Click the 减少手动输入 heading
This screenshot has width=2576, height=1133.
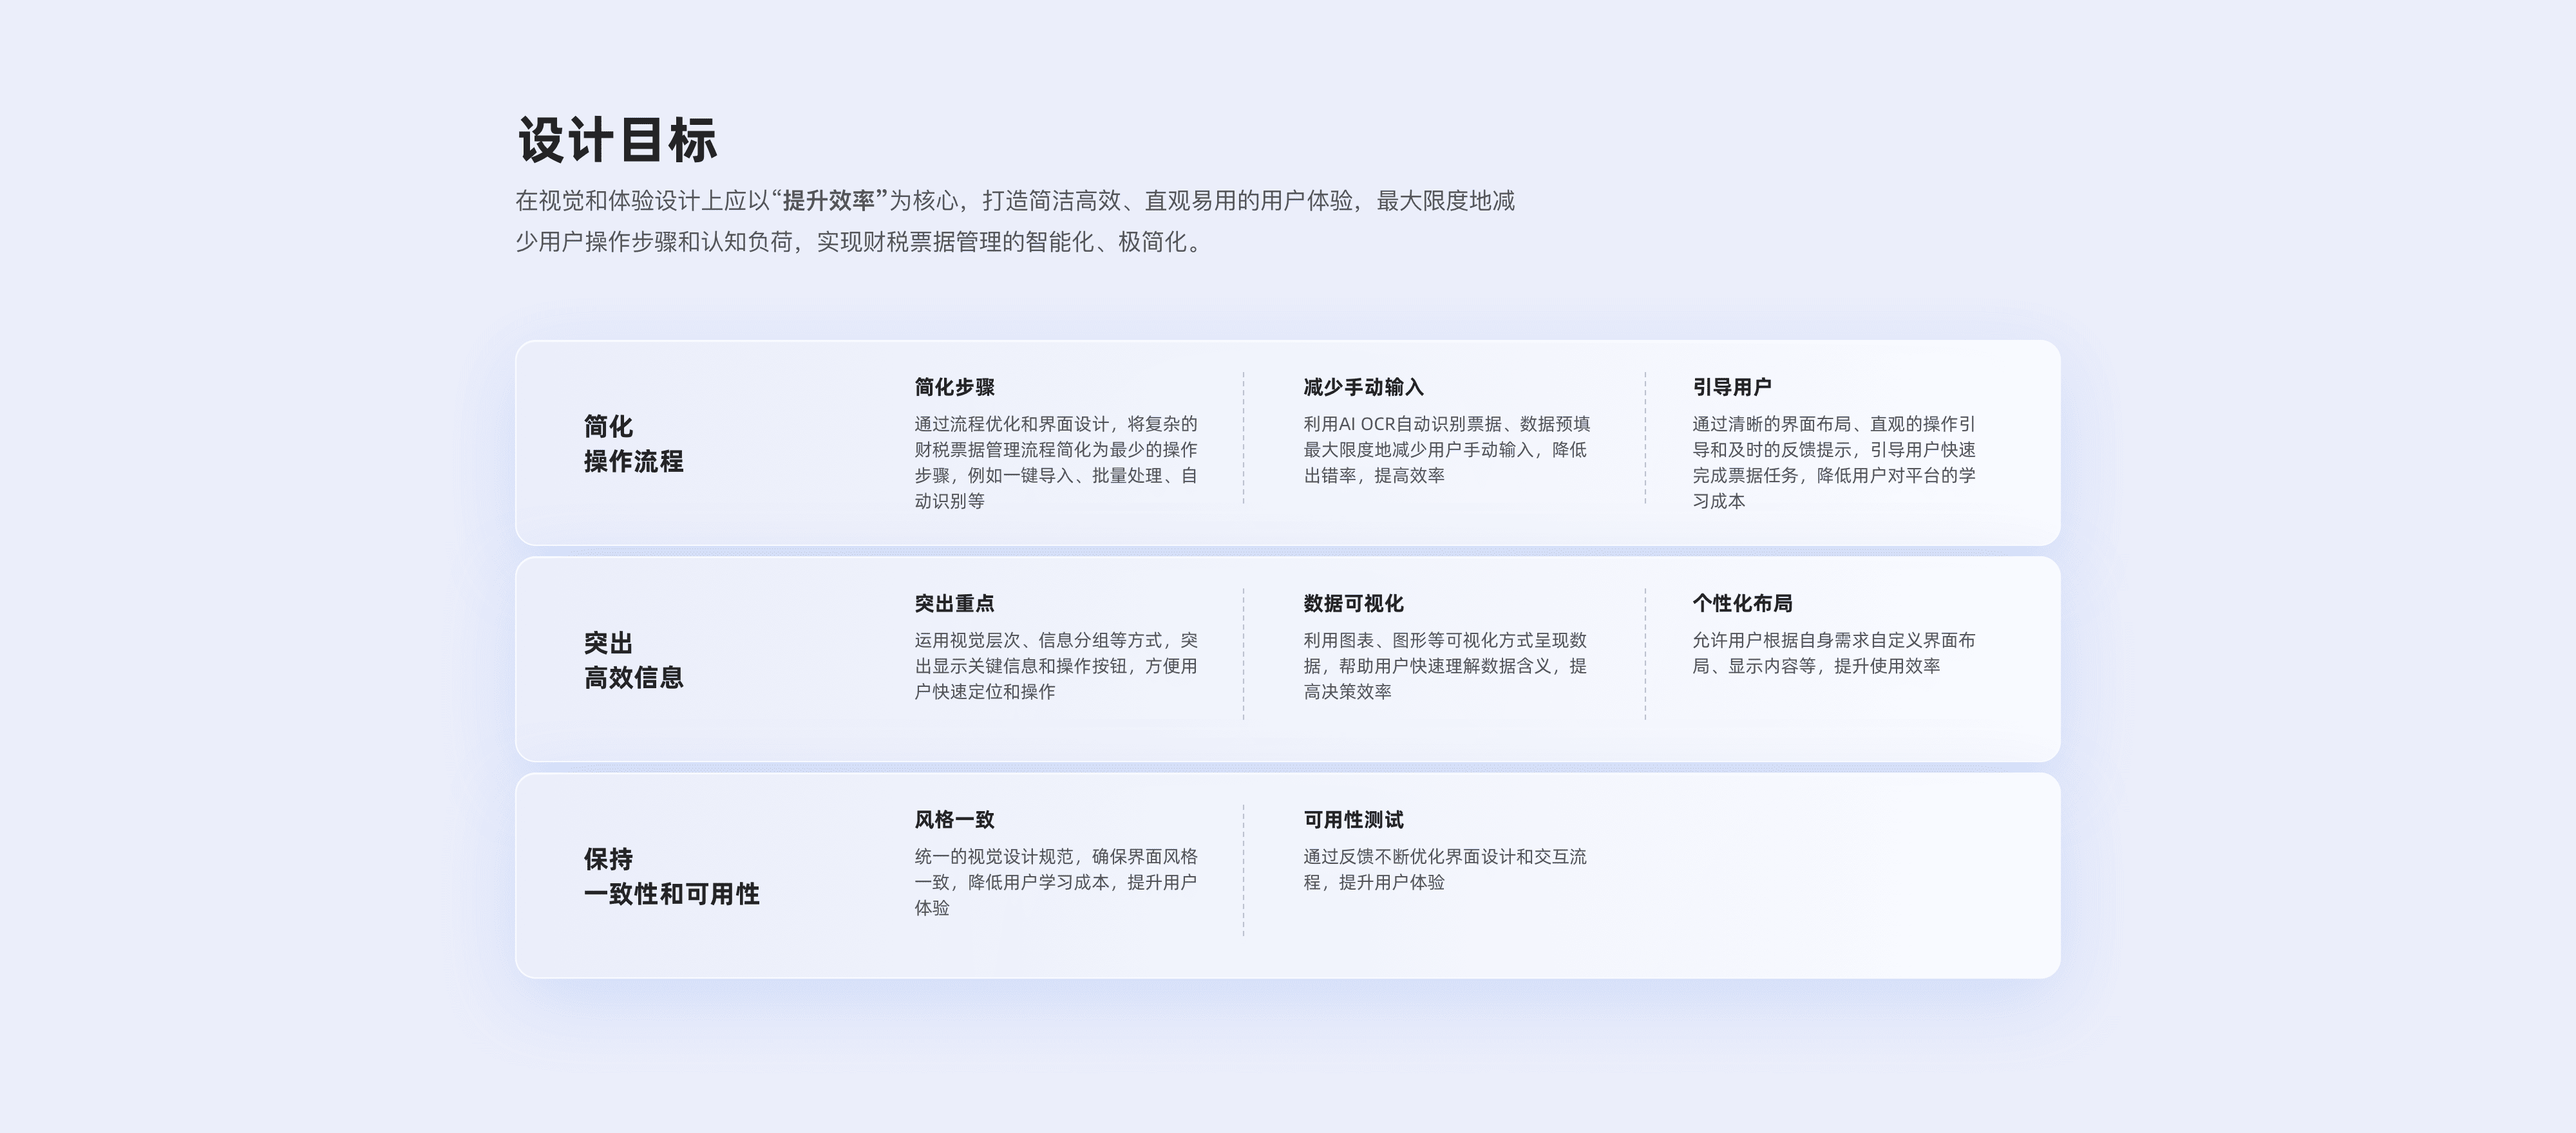click(1363, 387)
